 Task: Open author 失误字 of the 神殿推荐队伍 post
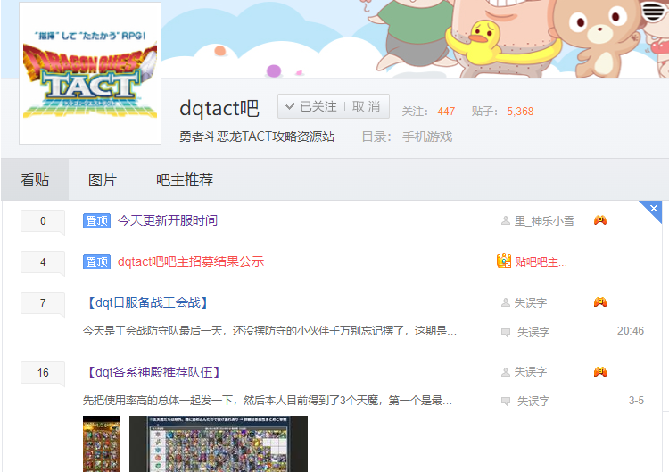[531, 372]
